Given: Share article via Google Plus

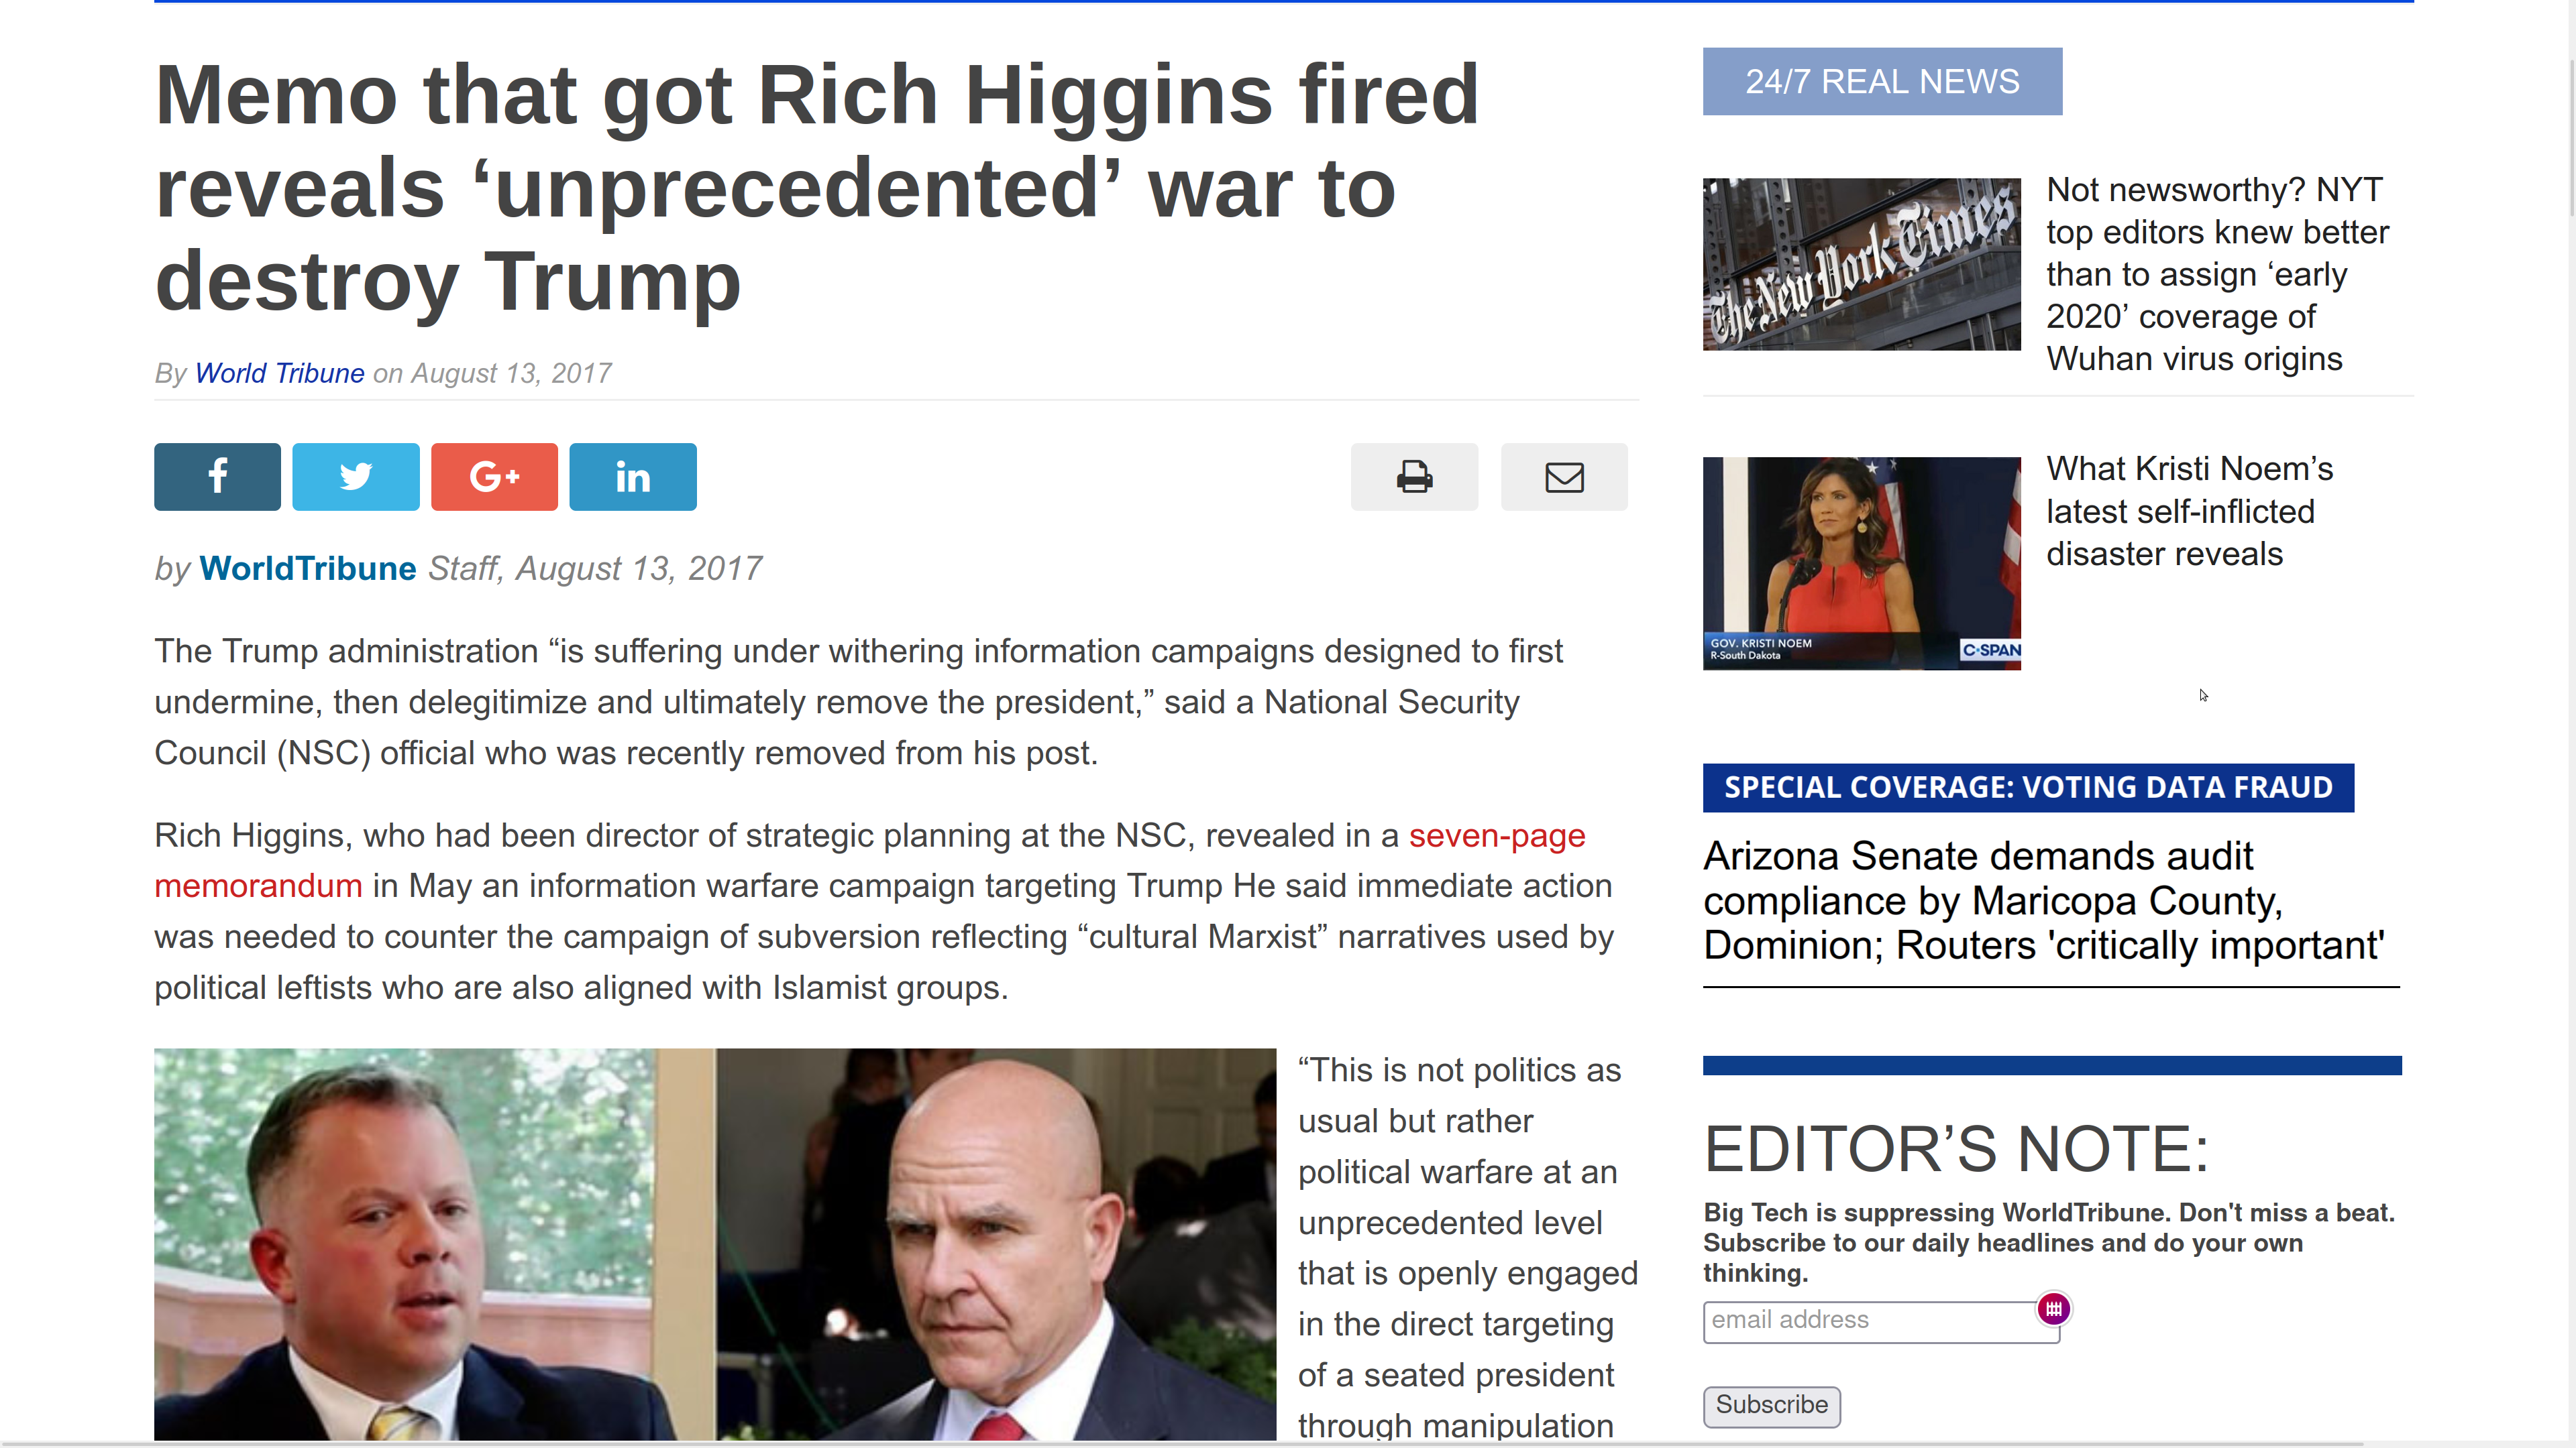Looking at the screenshot, I should pos(494,477).
